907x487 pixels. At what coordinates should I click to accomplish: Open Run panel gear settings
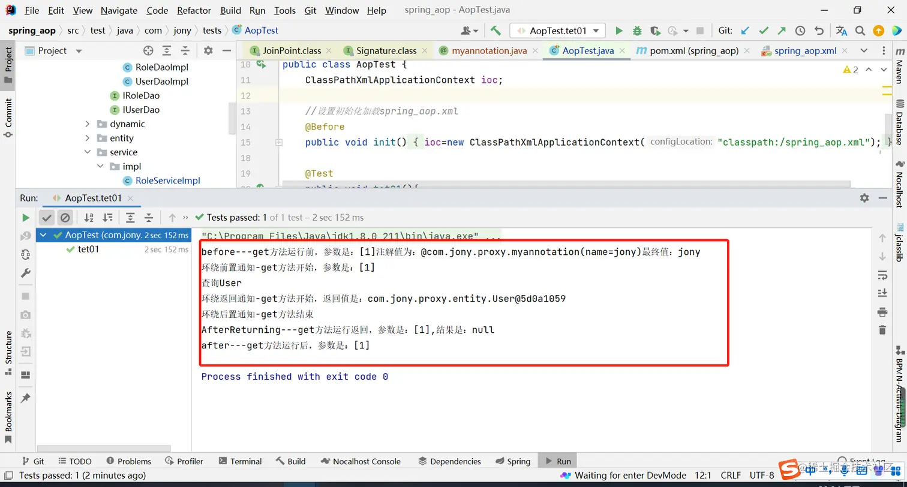[864, 198]
